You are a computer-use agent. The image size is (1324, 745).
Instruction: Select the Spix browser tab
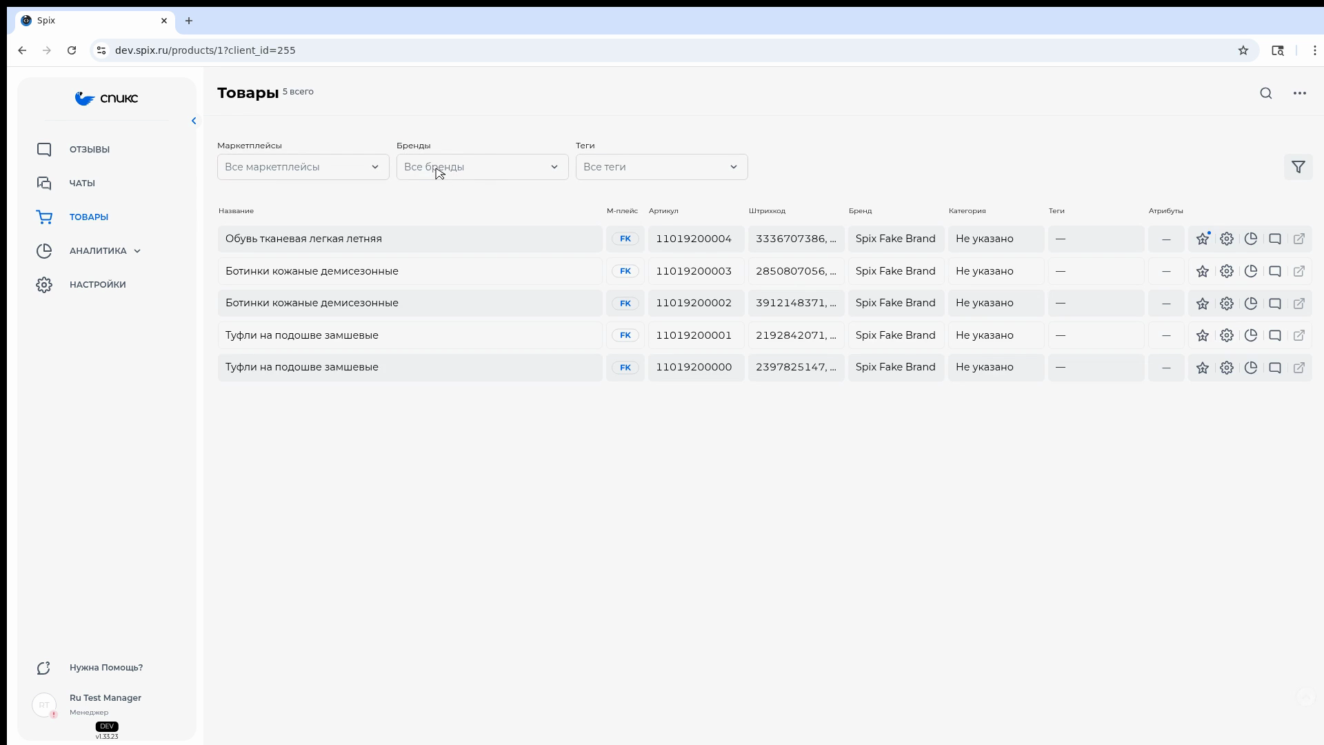coord(94,21)
